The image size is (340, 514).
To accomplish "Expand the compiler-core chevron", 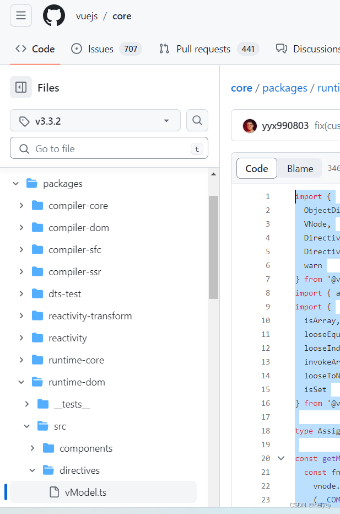I will pyautogui.click(x=21, y=206).
